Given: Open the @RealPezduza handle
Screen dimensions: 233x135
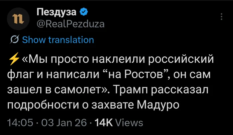Looking at the screenshot, I should tap(70, 24).
